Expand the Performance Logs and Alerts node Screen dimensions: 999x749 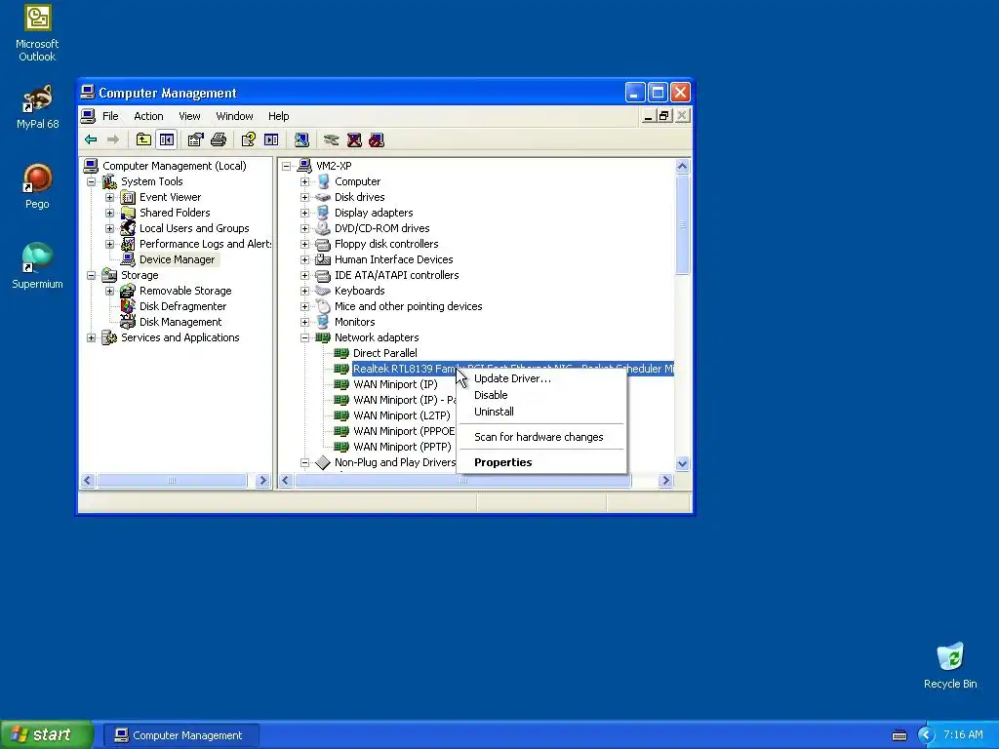[x=109, y=244]
